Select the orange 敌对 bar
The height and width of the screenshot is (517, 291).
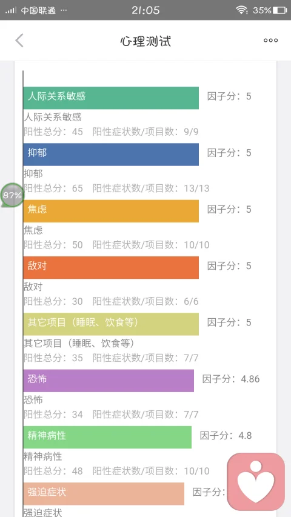point(111,267)
